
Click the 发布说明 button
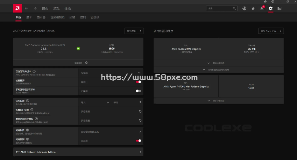(134, 31)
